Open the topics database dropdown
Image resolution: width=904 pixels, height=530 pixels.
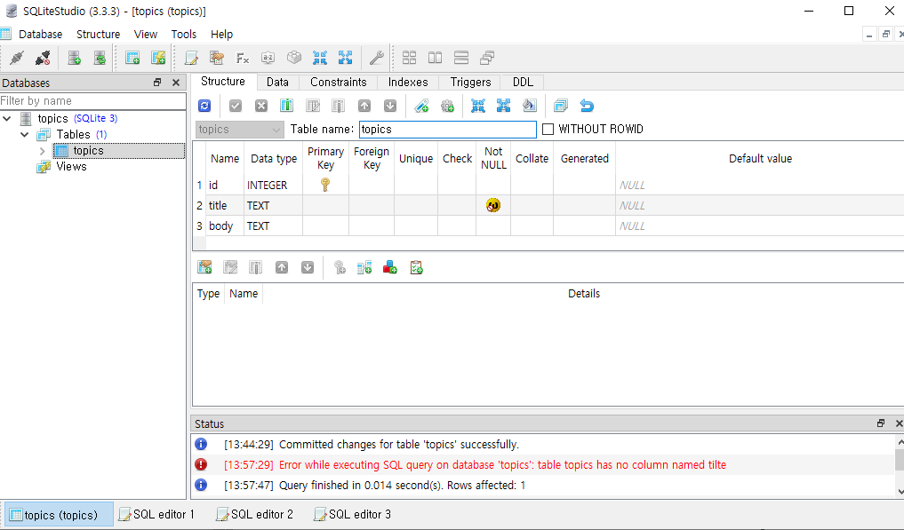(240, 130)
